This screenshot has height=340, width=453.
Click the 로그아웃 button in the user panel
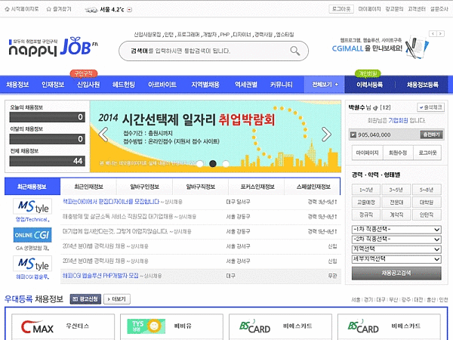click(x=427, y=152)
